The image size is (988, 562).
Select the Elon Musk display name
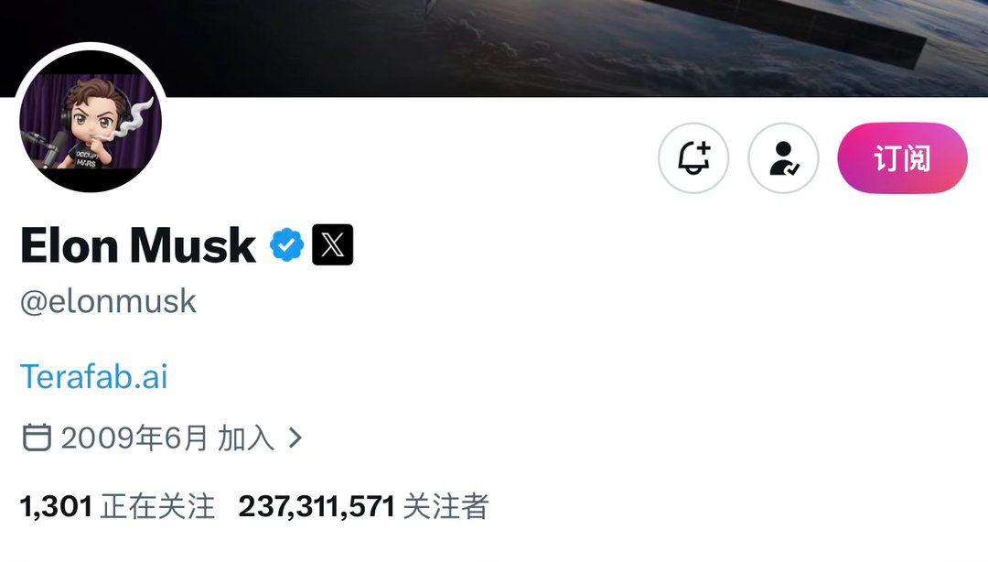tap(138, 245)
